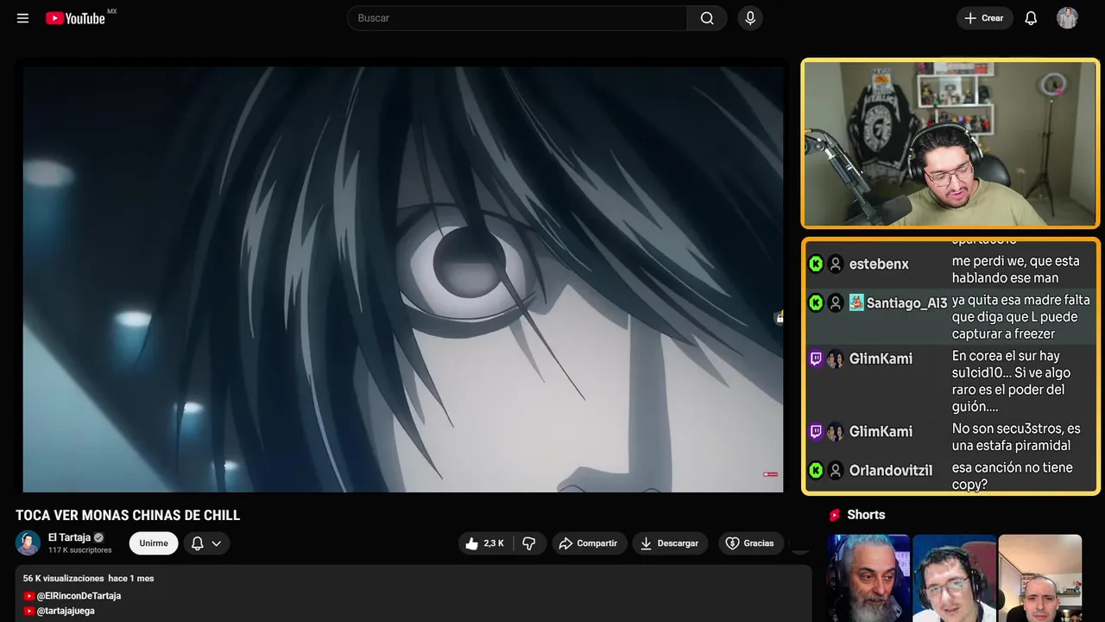Click the webcam overlay of streamer
Screen dimensions: 1105x622
tap(950, 143)
